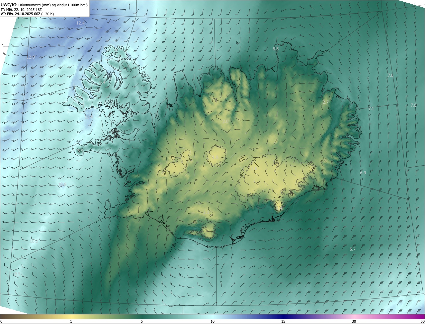Click the 15 tick on the colorbar
Image resolution: width=425 pixels, height=324 pixels.
click(283, 322)
